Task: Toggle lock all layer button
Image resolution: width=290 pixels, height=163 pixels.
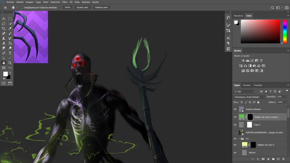Action: 258,102
